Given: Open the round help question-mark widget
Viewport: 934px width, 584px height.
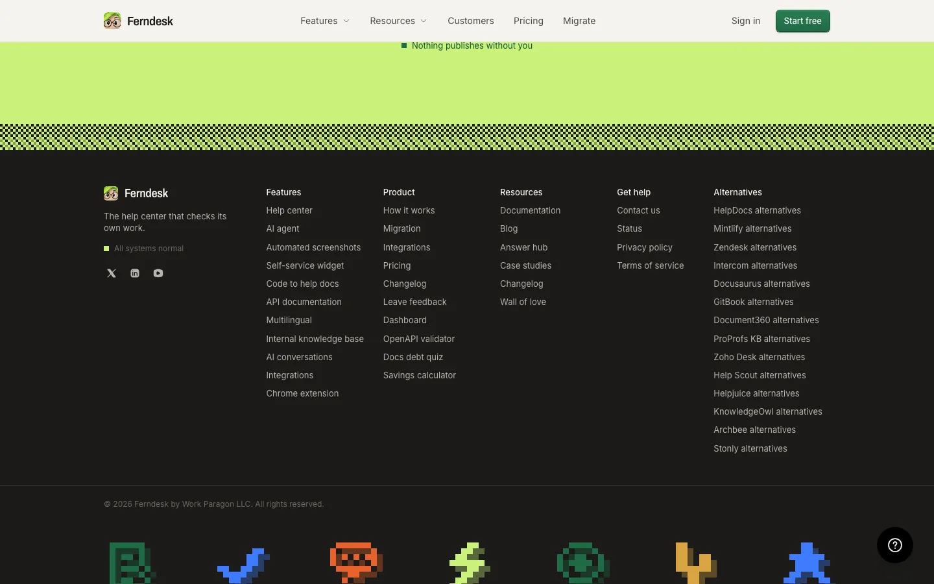Looking at the screenshot, I should (x=895, y=545).
